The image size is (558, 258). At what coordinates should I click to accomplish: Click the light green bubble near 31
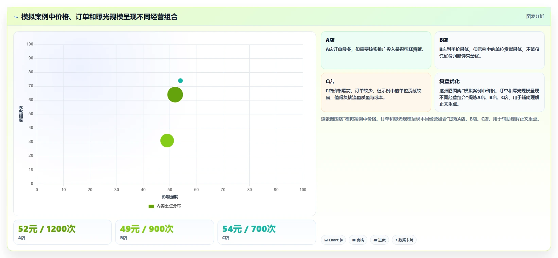(167, 141)
